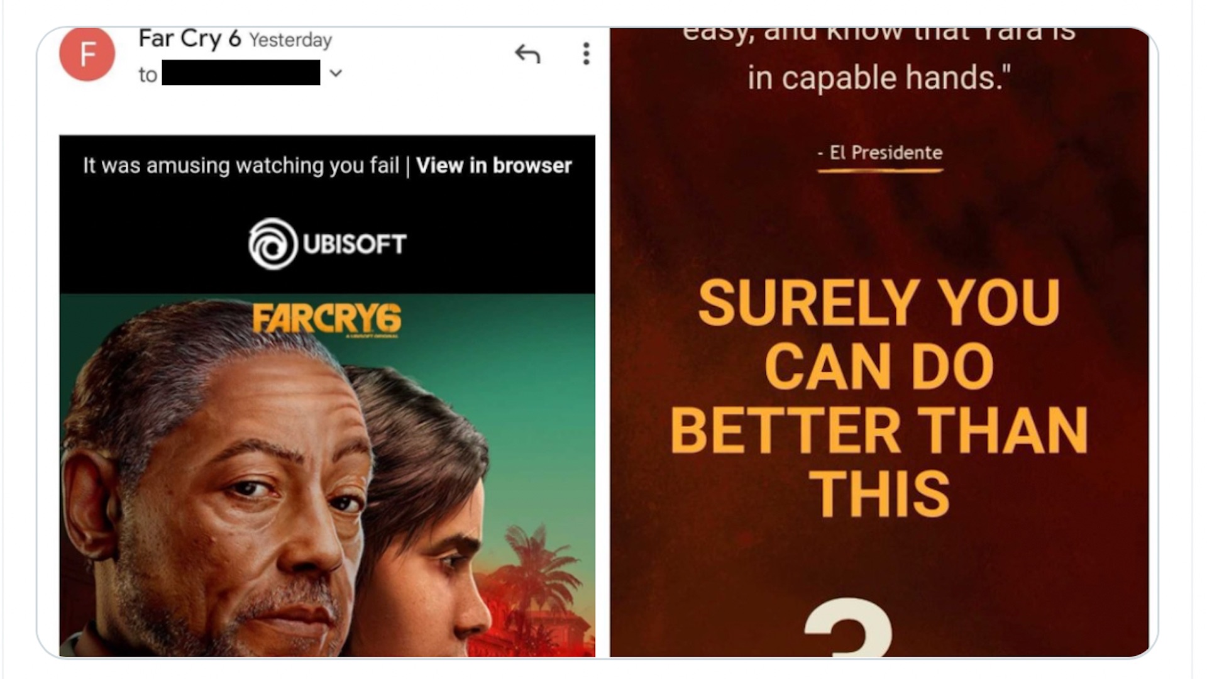Viewport: 1207px width, 679px height.
Task: Open the three-dot more options menu
Action: click(x=586, y=53)
